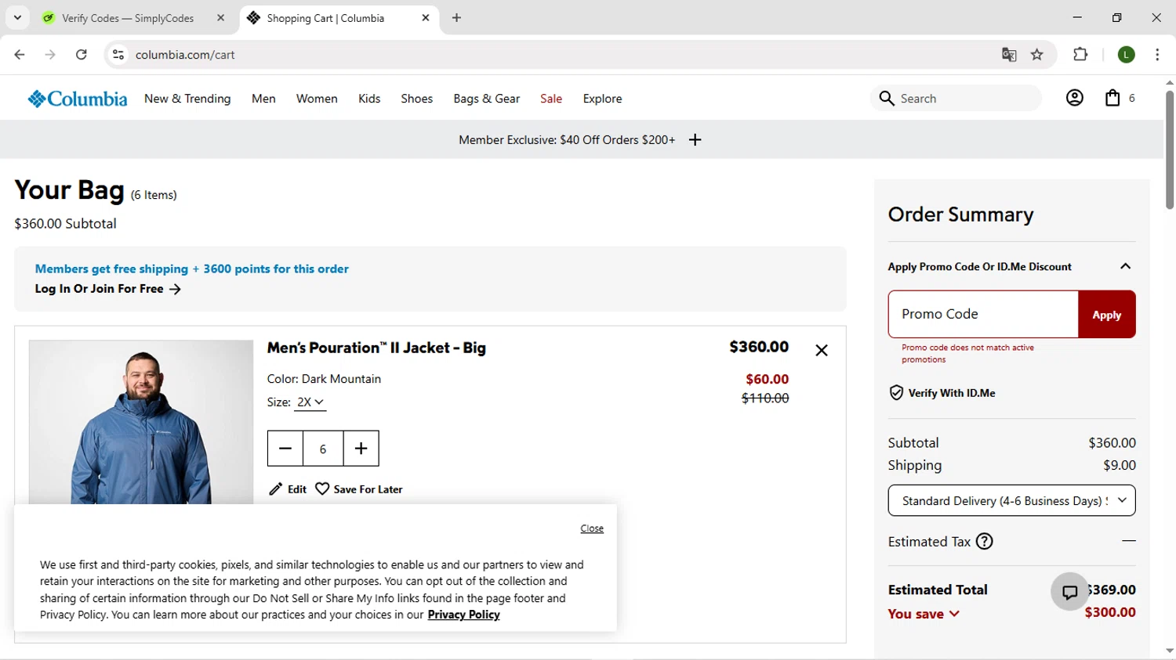Go forward in browser history
1176x660 pixels.
(x=50, y=55)
